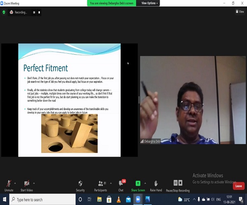Click OneDrive cloud tray icon
Viewport: 247px width, 205px height.
click(x=203, y=200)
